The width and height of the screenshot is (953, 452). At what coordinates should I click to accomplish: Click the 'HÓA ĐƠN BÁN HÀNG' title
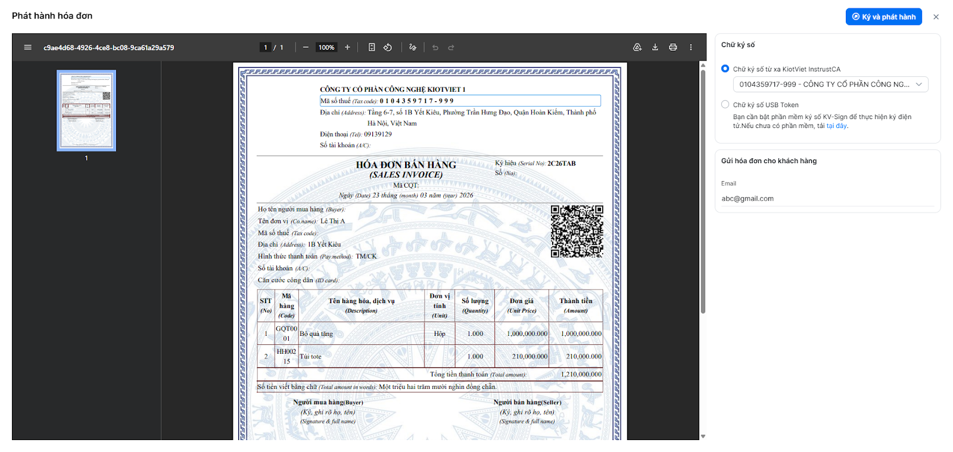[406, 165]
